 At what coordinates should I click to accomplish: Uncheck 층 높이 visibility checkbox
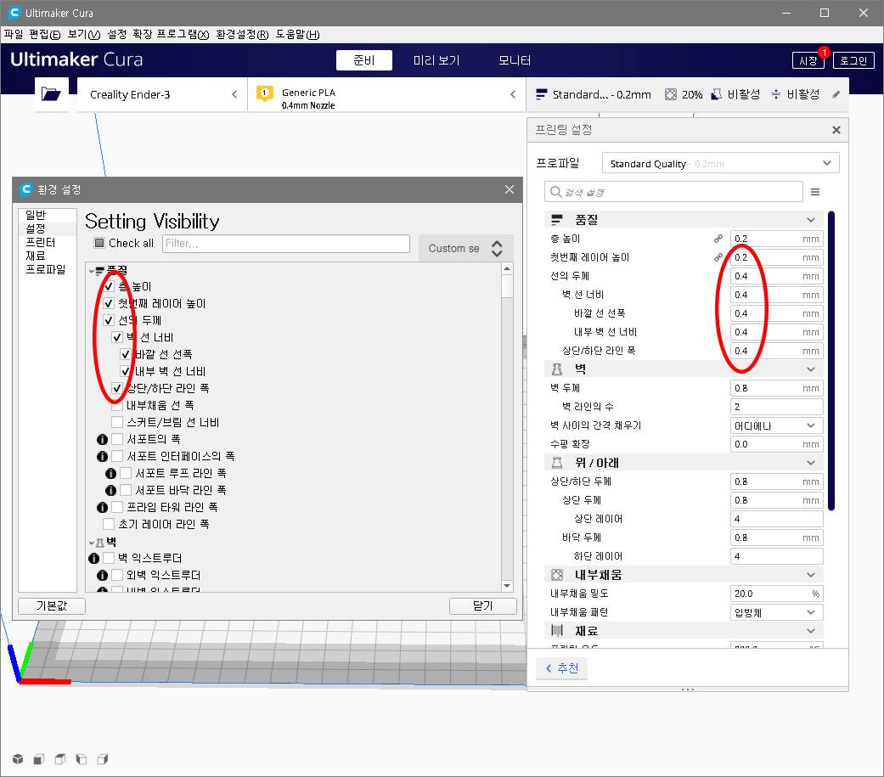[109, 286]
